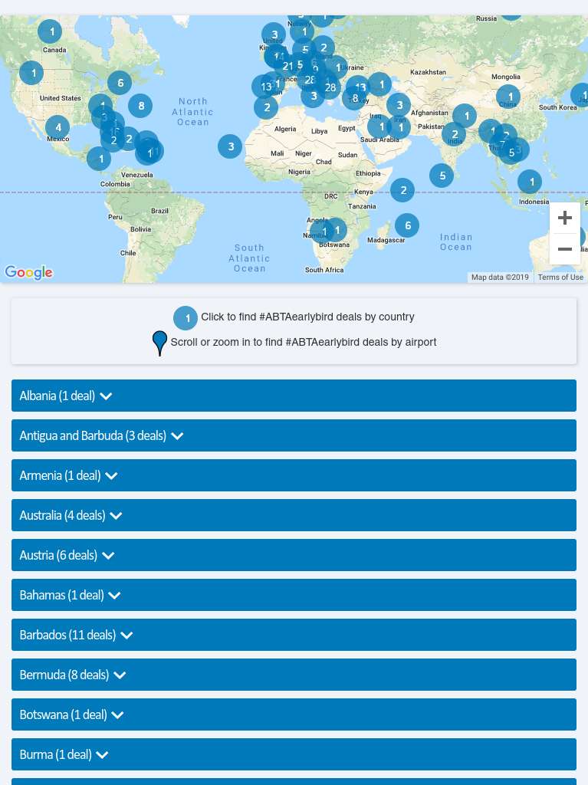The height and width of the screenshot is (785, 588).
Task: Click the Mexico cluster showing 4
Action: pyautogui.click(x=57, y=128)
